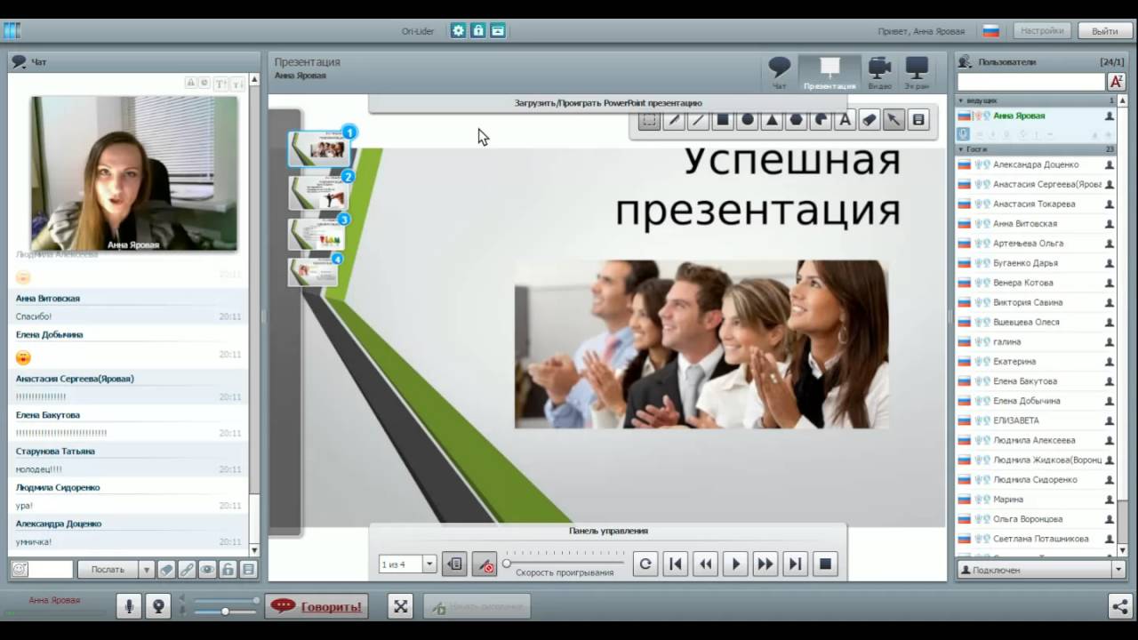
Task: Open slide thumbnail 2
Action: (x=318, y=193)
